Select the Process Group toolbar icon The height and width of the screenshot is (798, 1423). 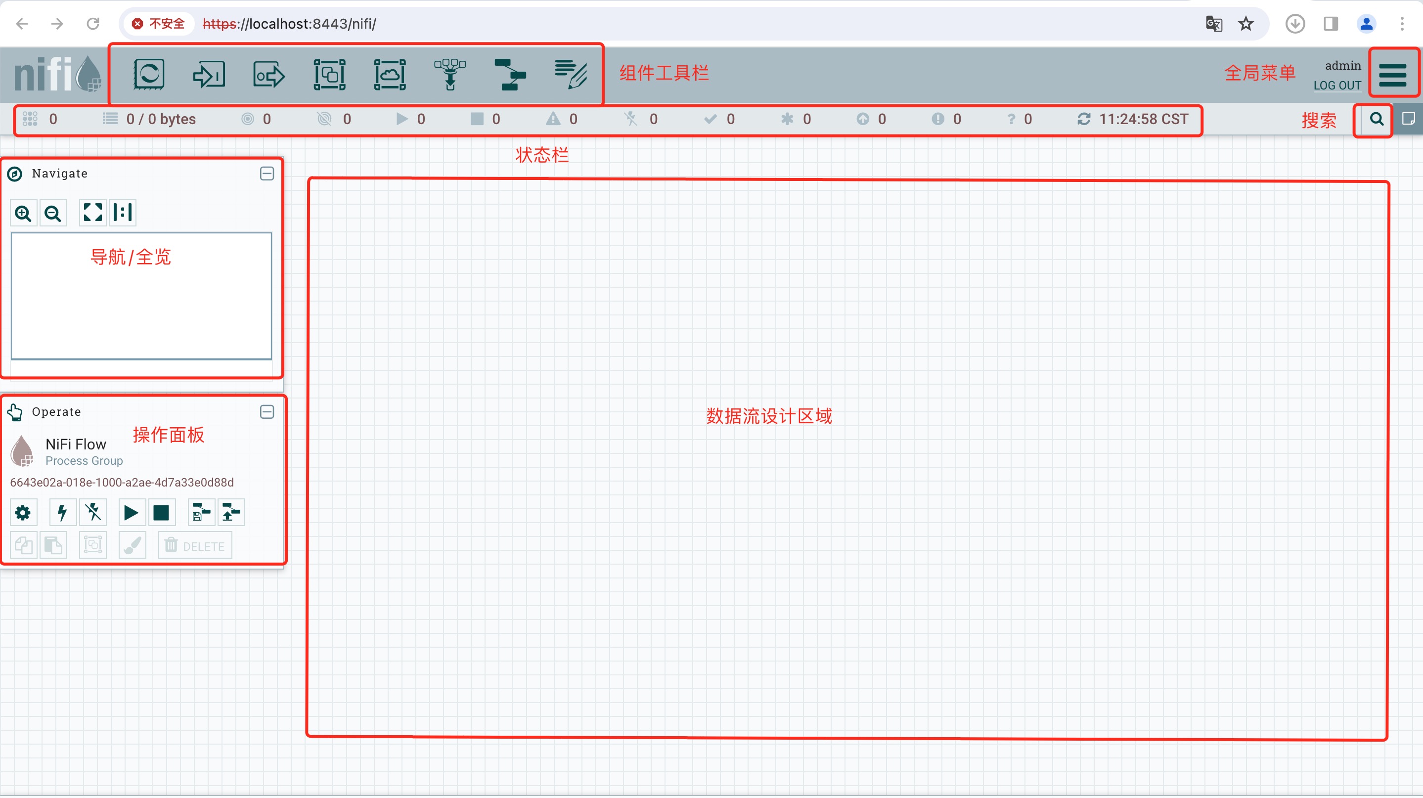tap(329, 74)
